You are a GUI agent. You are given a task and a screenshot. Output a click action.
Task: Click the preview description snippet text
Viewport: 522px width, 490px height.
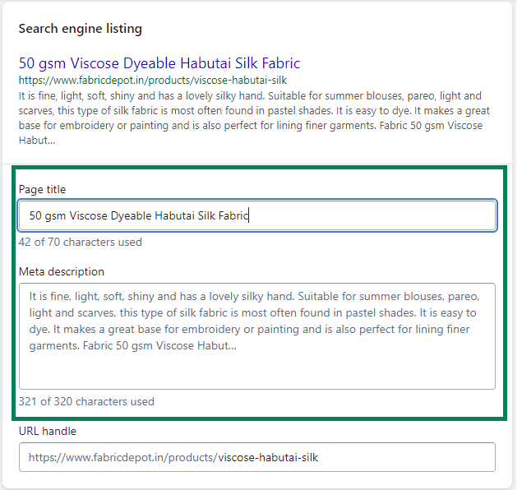pos(254,118)
